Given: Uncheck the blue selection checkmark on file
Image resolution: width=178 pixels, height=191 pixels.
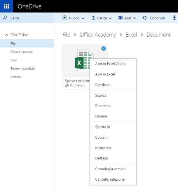Looking at the screenshot, I should coord(104,49).
